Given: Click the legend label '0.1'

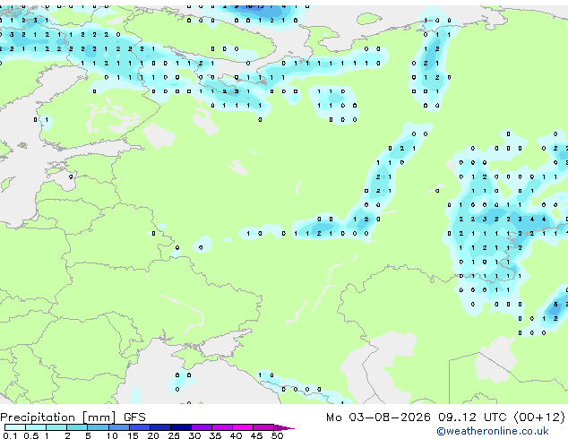Looking at the screenshot, I should coord(10,435).
